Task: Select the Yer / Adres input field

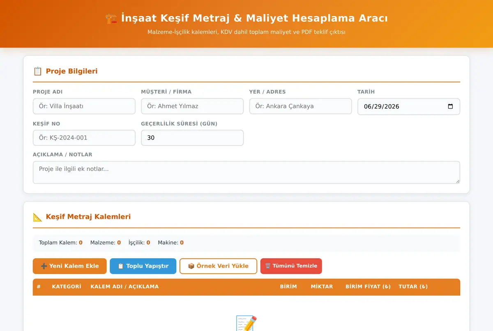Action: (301, 106)
